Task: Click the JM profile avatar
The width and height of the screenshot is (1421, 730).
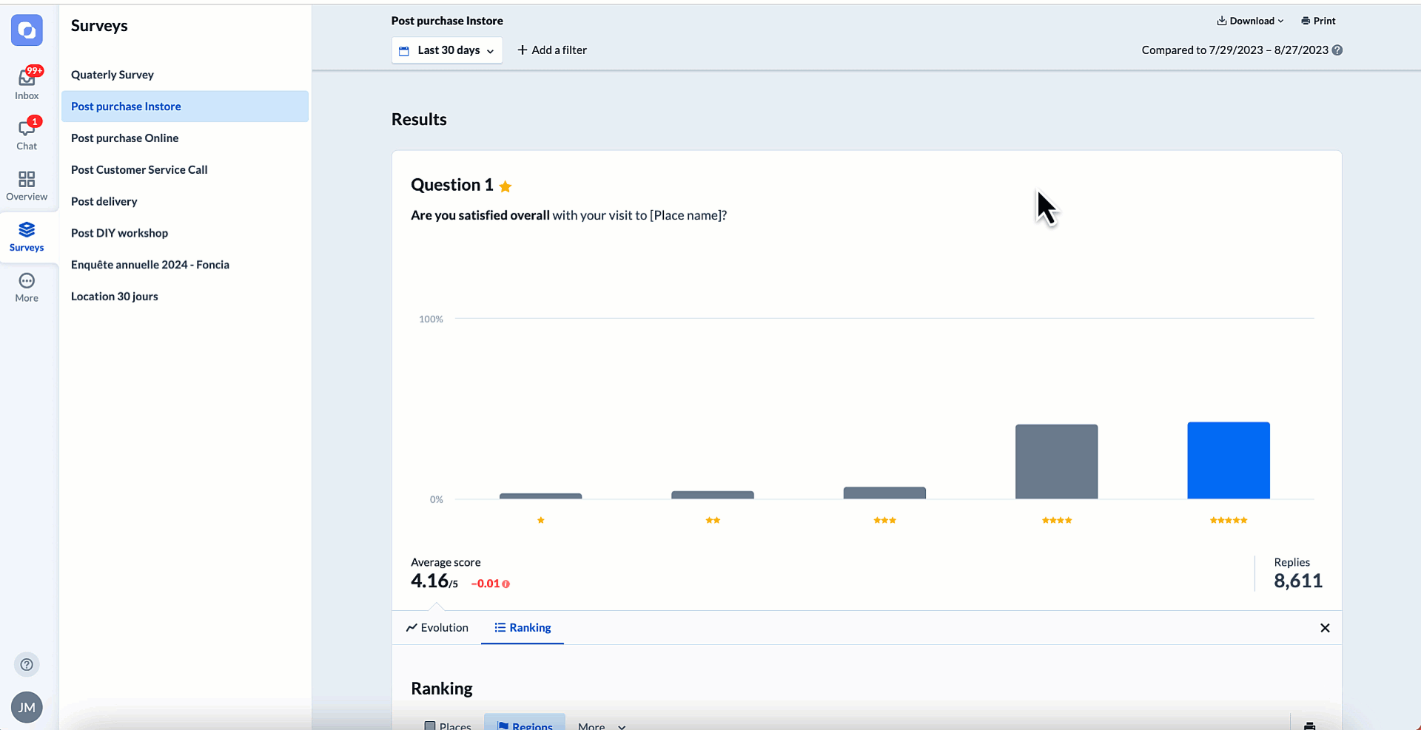Action: [27, 707]
